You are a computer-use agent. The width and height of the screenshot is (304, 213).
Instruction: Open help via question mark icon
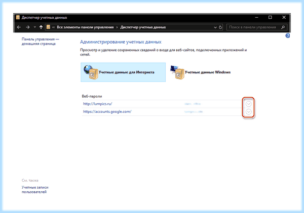pos(288,35)
